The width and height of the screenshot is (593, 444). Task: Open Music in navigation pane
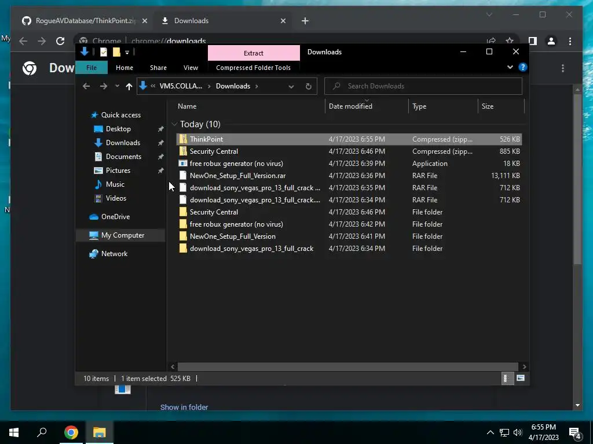coord(115,184)
